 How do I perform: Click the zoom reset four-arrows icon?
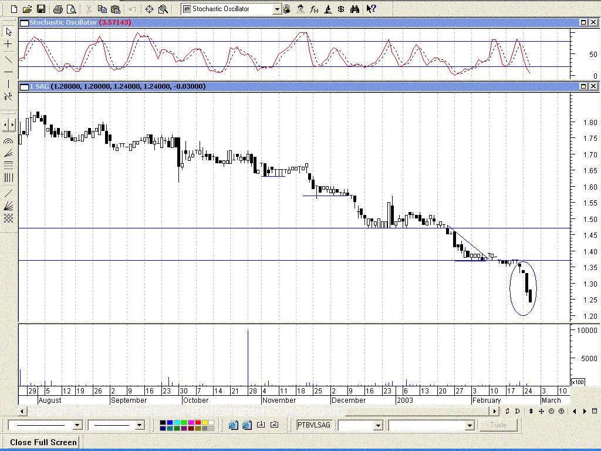pyautogui.click(x=541, y=411)
